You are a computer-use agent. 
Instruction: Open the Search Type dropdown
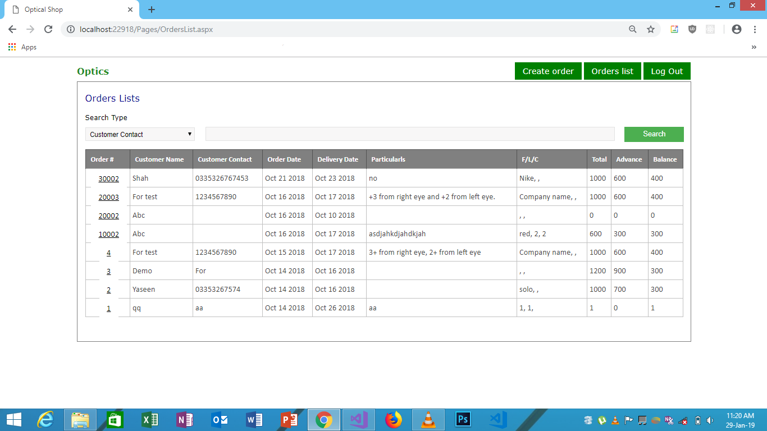[x=139, y=134]
